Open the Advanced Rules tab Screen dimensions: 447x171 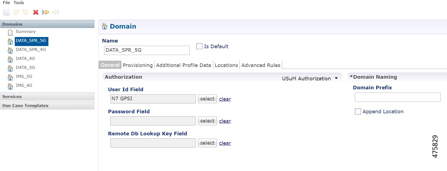tap(261, 65)
